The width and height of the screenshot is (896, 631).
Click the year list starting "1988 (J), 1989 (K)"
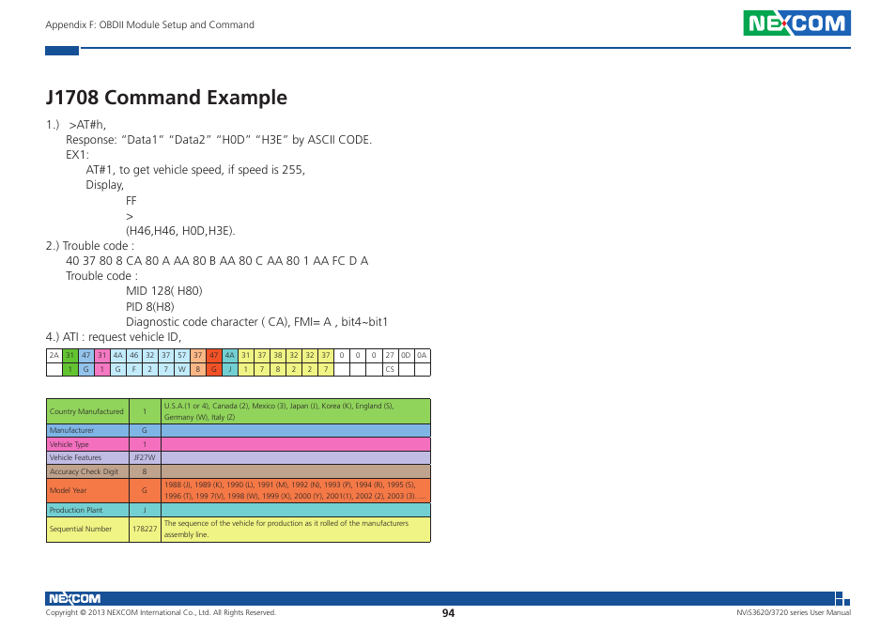(x=295, y=490)
